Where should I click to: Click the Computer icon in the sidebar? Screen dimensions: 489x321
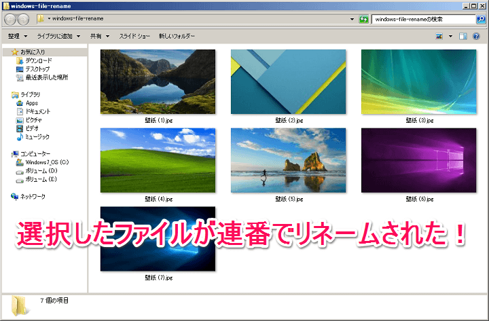(15, 153)
